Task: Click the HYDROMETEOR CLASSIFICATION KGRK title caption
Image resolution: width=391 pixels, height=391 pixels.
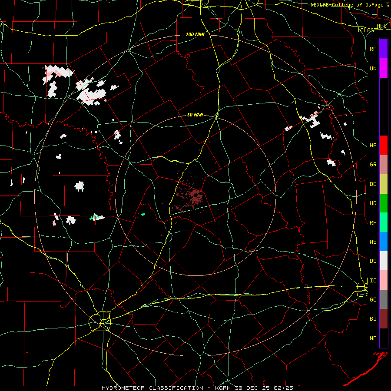Action: [x=197, y=388]
